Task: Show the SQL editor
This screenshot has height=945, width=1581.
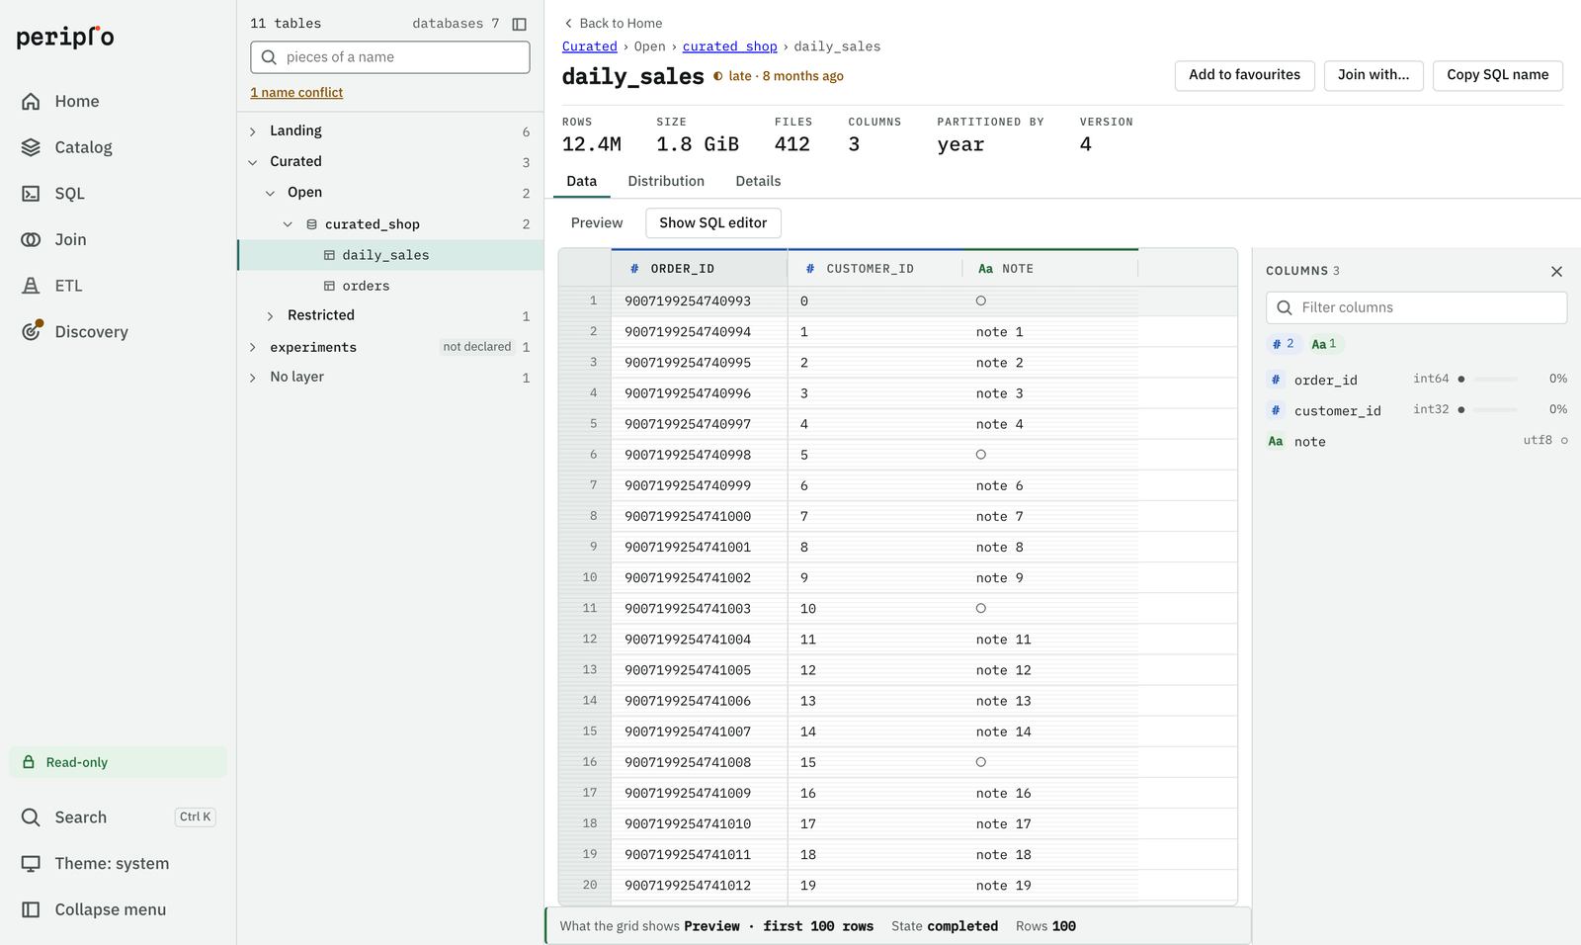Action: (713, 223)
